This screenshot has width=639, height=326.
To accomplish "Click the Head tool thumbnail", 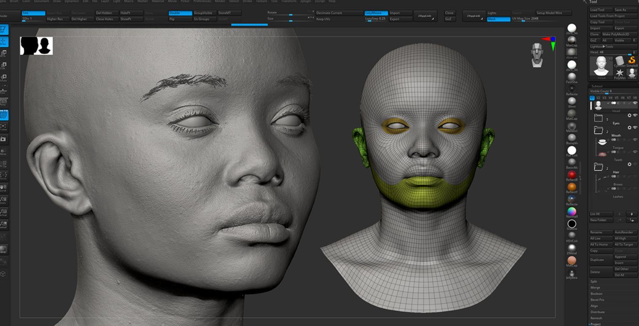I will [601, 66].
